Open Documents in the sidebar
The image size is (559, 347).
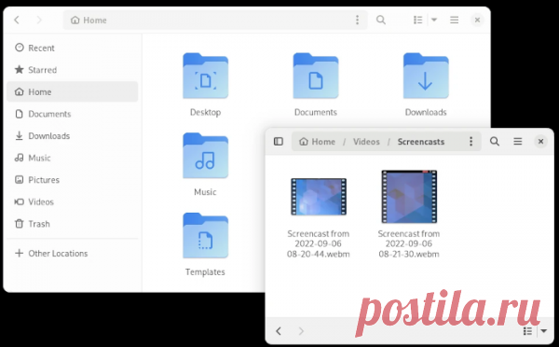pyautogui.click(x=73, y=114)
